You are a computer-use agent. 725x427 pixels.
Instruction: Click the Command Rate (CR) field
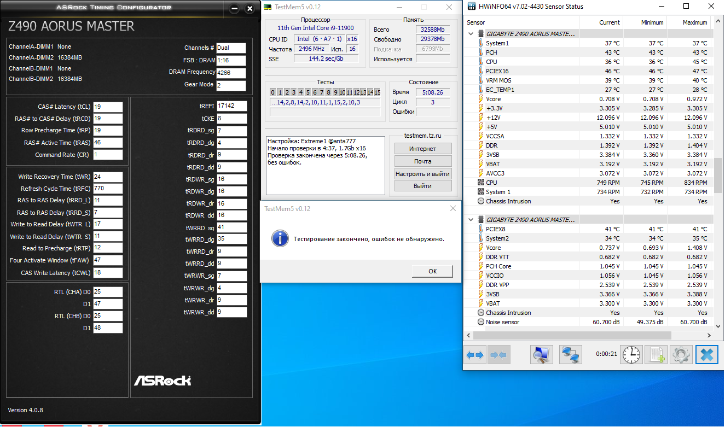coord(108,155)
